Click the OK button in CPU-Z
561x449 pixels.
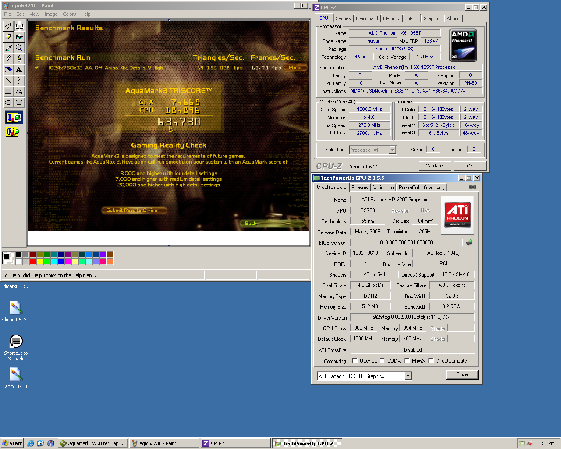click(470, 166)
